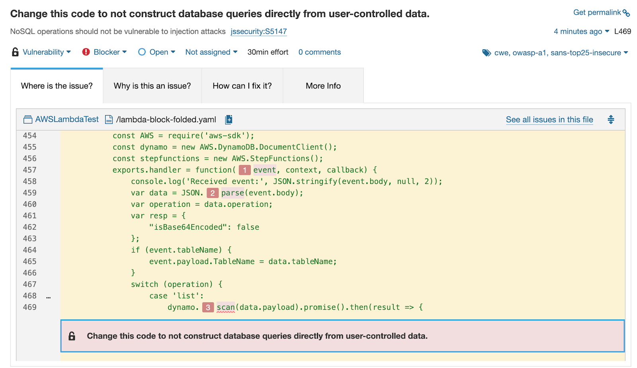This screenshot has width=637, height=368.
Task: Click the expand all lines icon
Action: pyautogui.click(x=611, y=119)
